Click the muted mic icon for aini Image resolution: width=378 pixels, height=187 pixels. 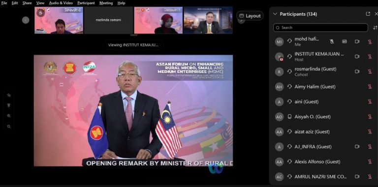point(370,102)
